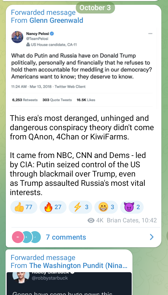Viewport: 168px width, 295px height.
Task: Add the grinning face reaction
Action: click(106, 207)
